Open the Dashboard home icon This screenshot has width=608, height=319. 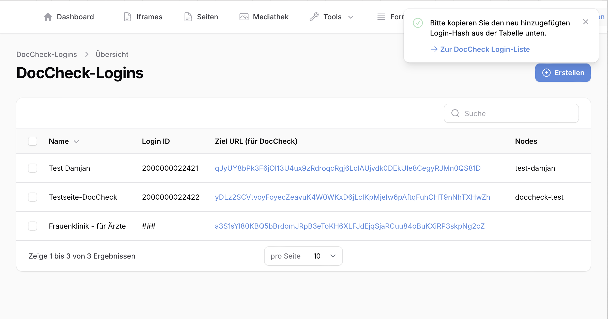coord(48,17)
